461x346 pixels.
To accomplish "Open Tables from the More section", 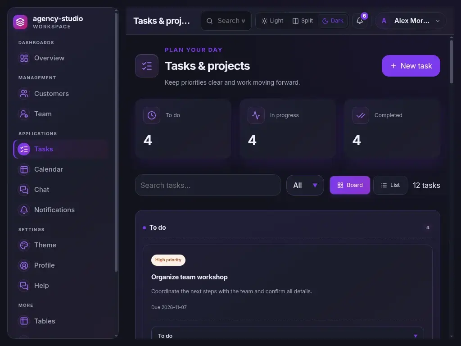I will coord(61,321).
